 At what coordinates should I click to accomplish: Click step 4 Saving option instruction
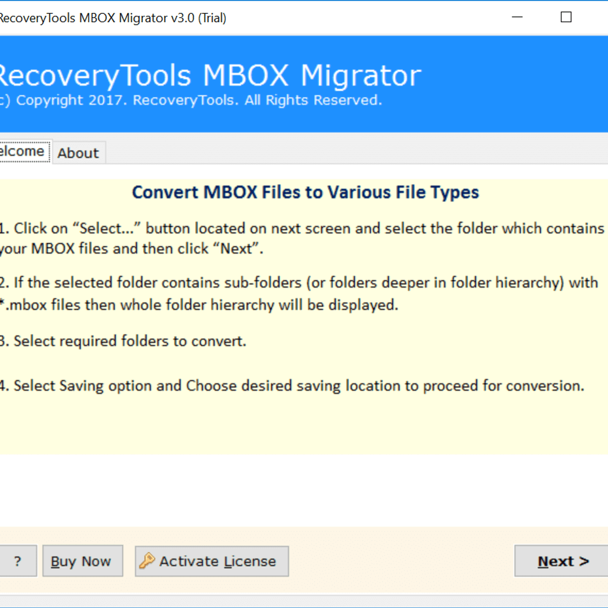point(292,386)
